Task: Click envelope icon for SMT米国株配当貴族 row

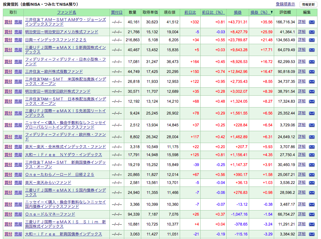Action: [312, 82]
